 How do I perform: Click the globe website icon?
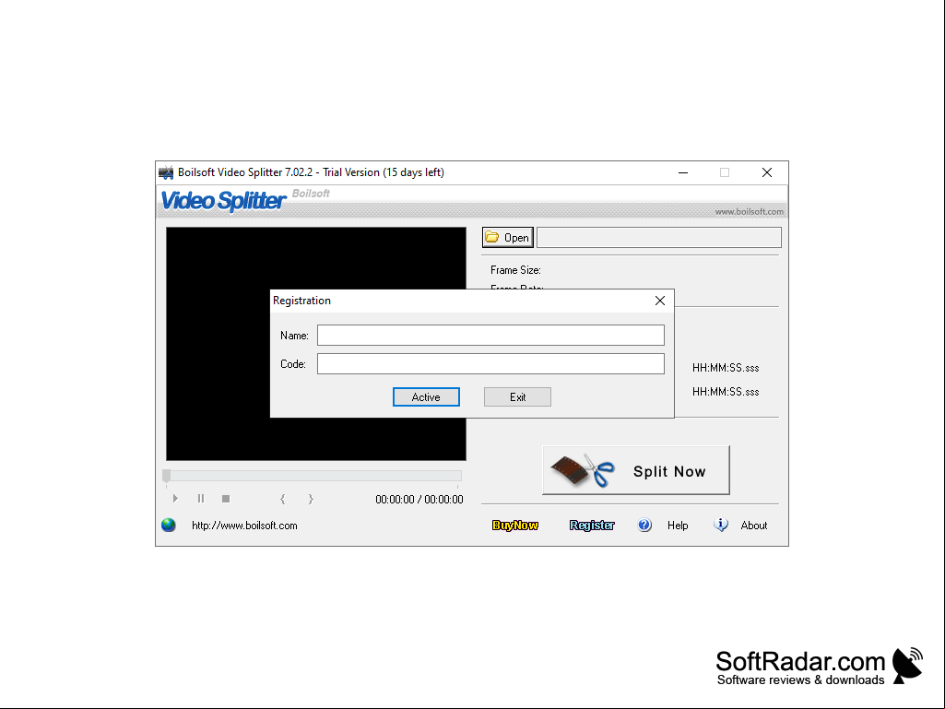click(x=169, y=526)
